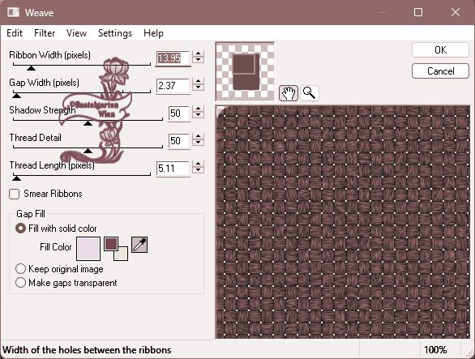Select Make gaps transparent option

click(x=20, y=282)
